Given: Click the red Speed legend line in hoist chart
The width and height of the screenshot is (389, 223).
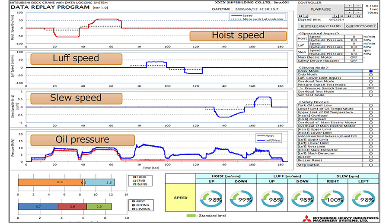Looking at the screenshot, I should pos(236,16).
